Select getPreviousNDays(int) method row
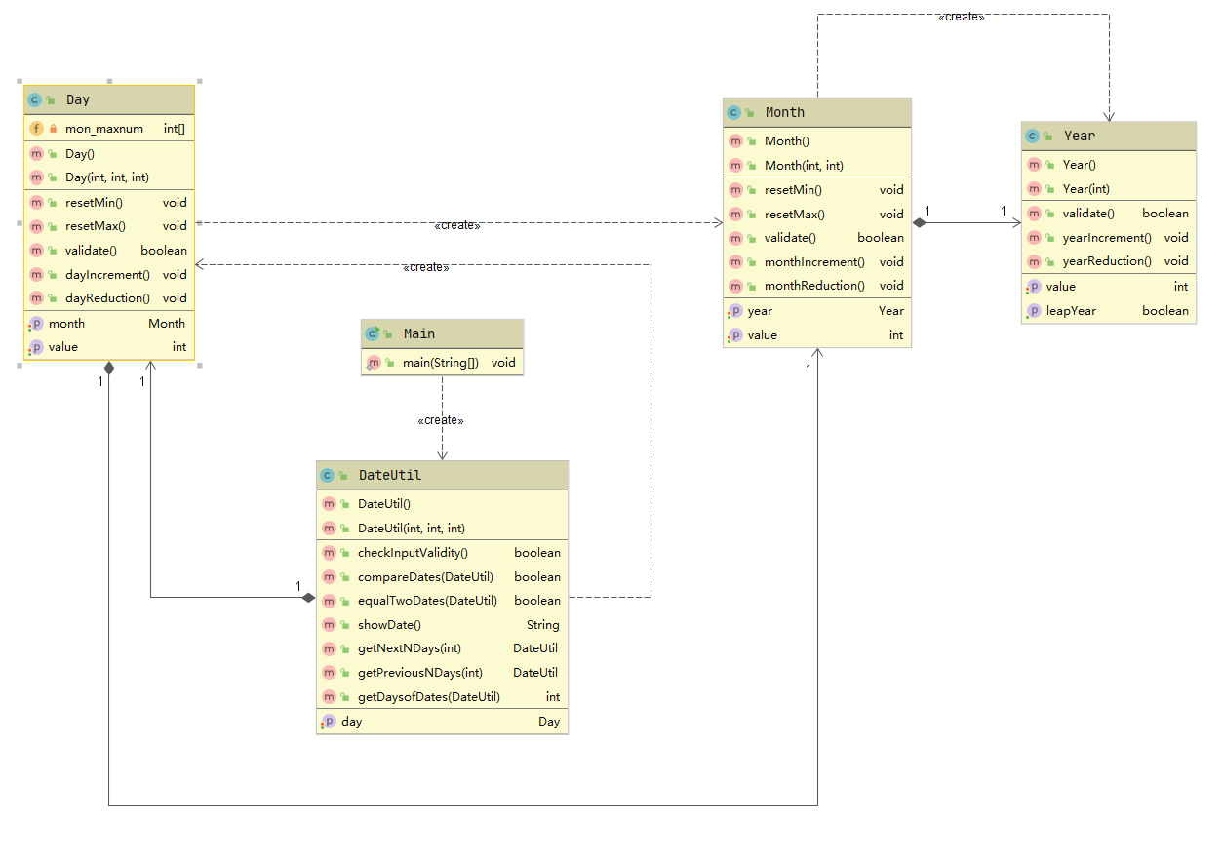Image resolution: width=1223 pixels, height=863 pixels. (442, 672)
